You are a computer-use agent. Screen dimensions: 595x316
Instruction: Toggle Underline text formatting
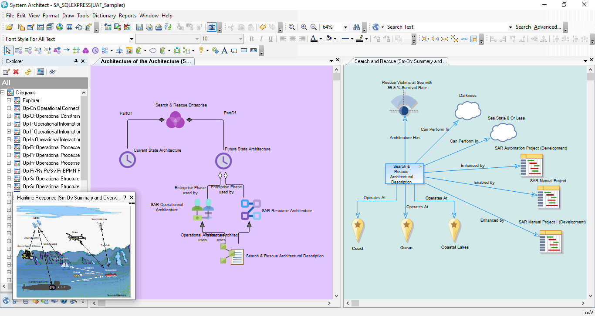pos(270,39)
